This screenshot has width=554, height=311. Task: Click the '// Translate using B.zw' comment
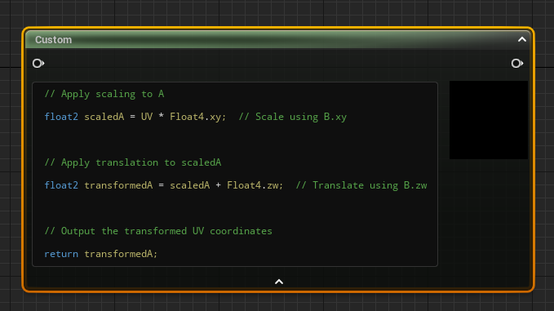point(361,185)
